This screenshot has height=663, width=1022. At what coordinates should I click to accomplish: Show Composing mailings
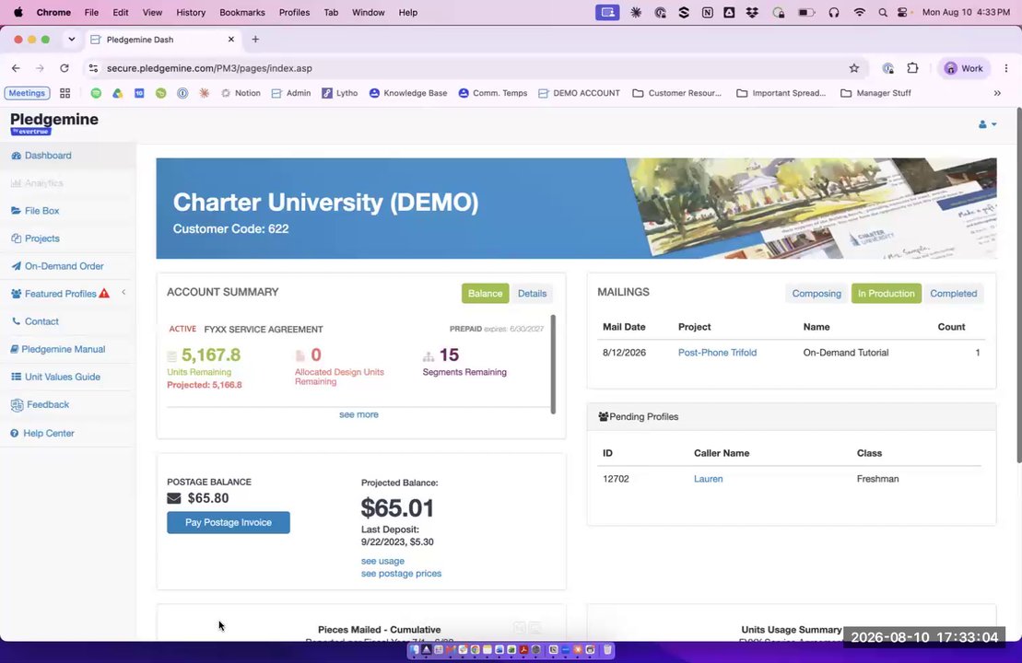click(x=816, y=294)
